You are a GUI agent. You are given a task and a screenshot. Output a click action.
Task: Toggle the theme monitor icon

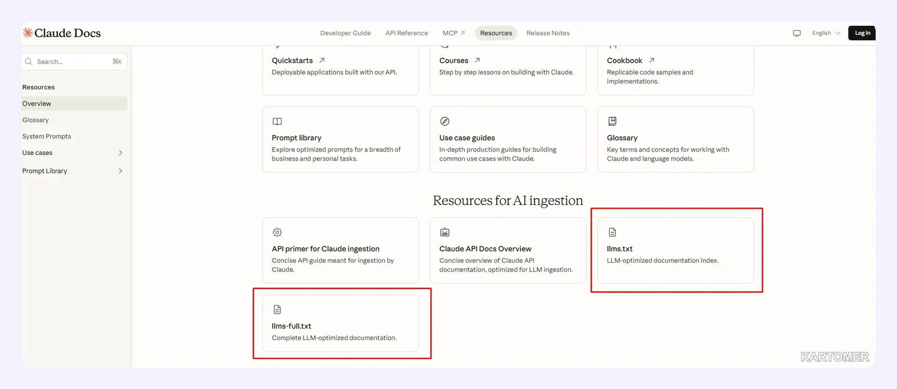796,33
